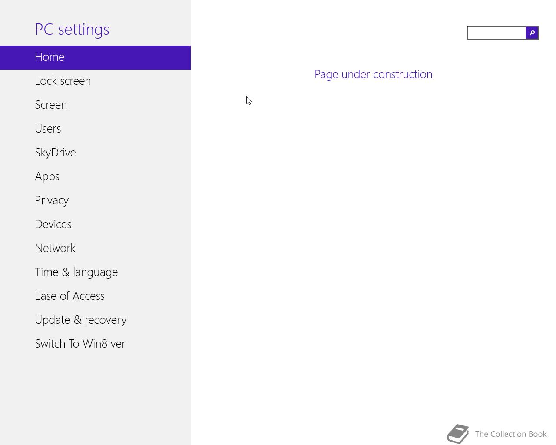556x445 pixels.
Task: Open Lock screen settings
Action: [63, 81]
